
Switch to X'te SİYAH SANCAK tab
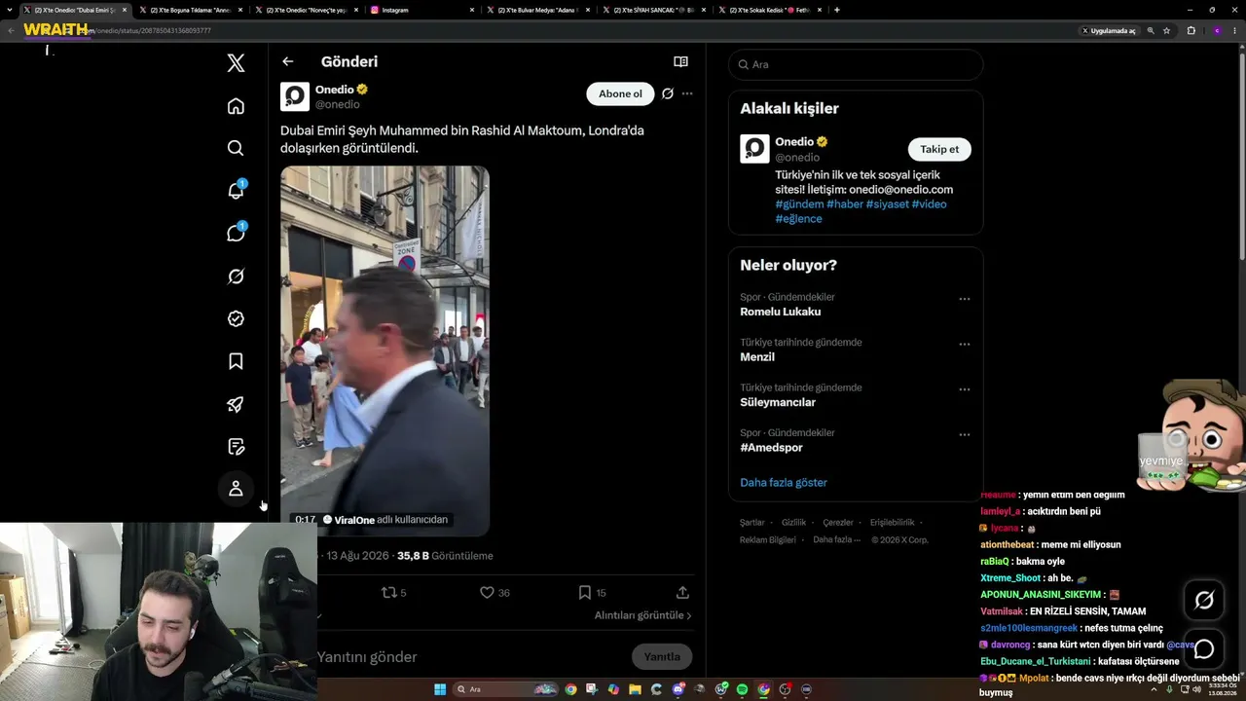point(654,10)
